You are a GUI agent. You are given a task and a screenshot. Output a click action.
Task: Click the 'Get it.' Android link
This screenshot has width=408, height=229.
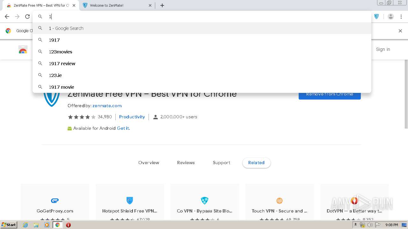click(123, 128)
